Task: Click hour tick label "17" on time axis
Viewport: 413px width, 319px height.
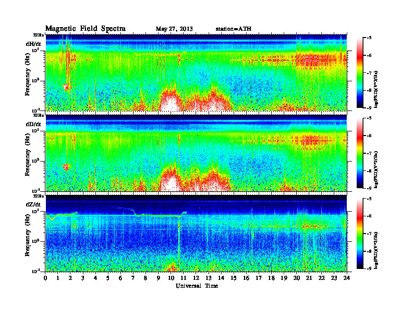Action: (259, 278)
